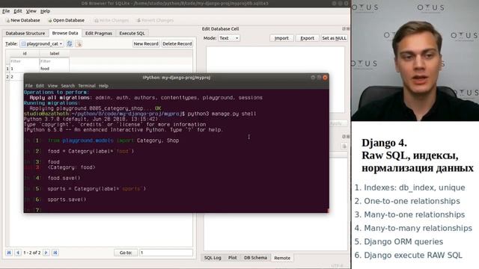Open the File menu in DB Browser
The width and height of the screenshot is (479, 269).
(6, 11)
